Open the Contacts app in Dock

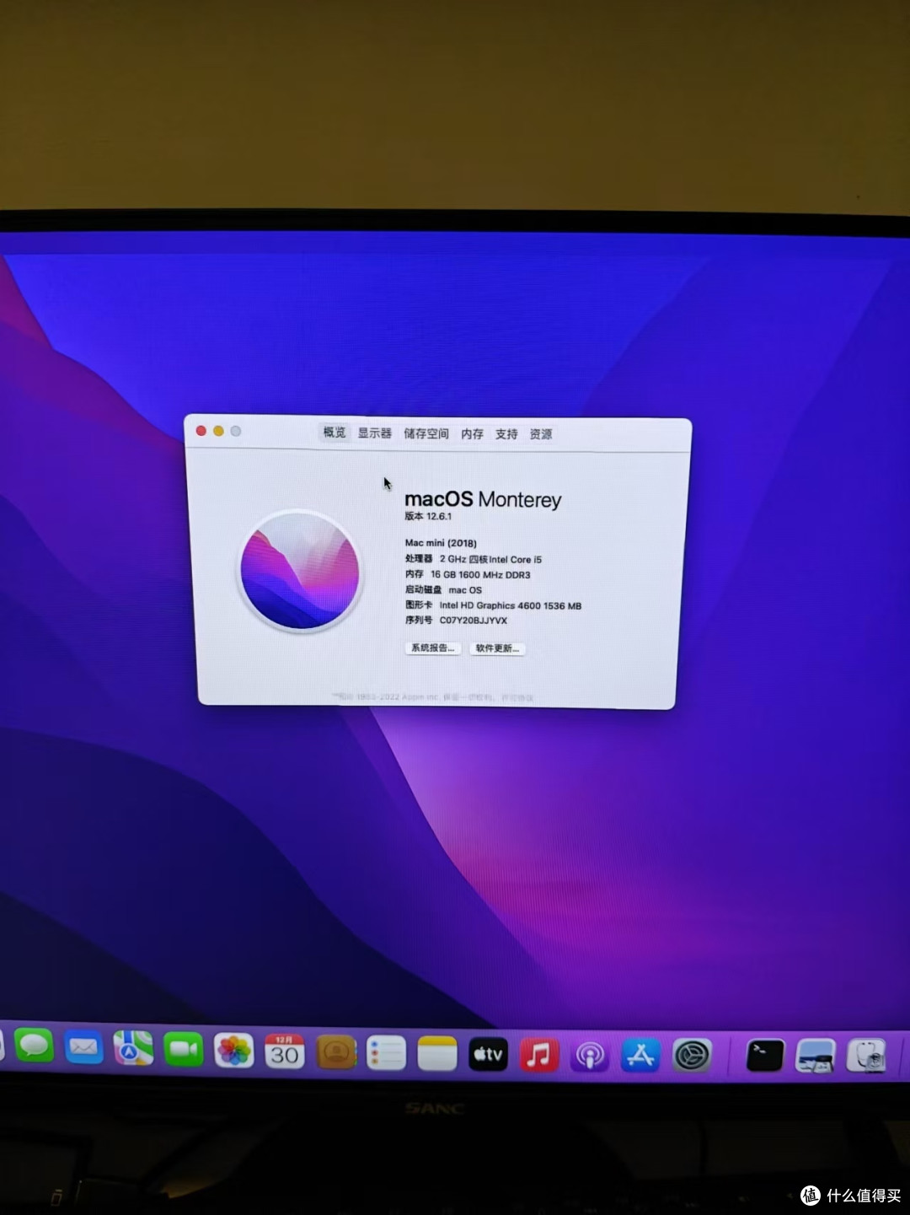click(336, 1052)
